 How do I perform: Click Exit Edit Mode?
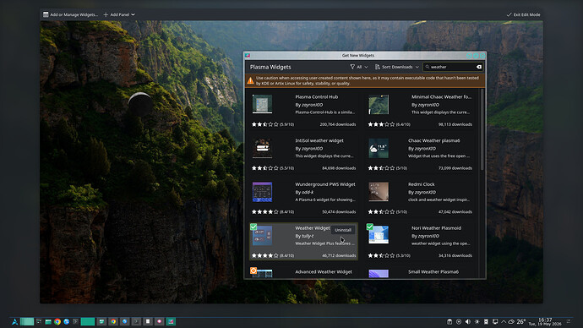523,14
